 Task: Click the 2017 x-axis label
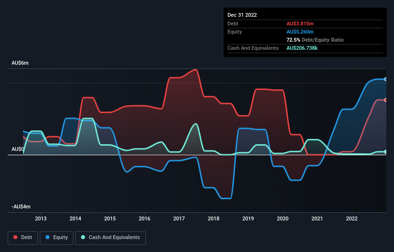point(179,218)
